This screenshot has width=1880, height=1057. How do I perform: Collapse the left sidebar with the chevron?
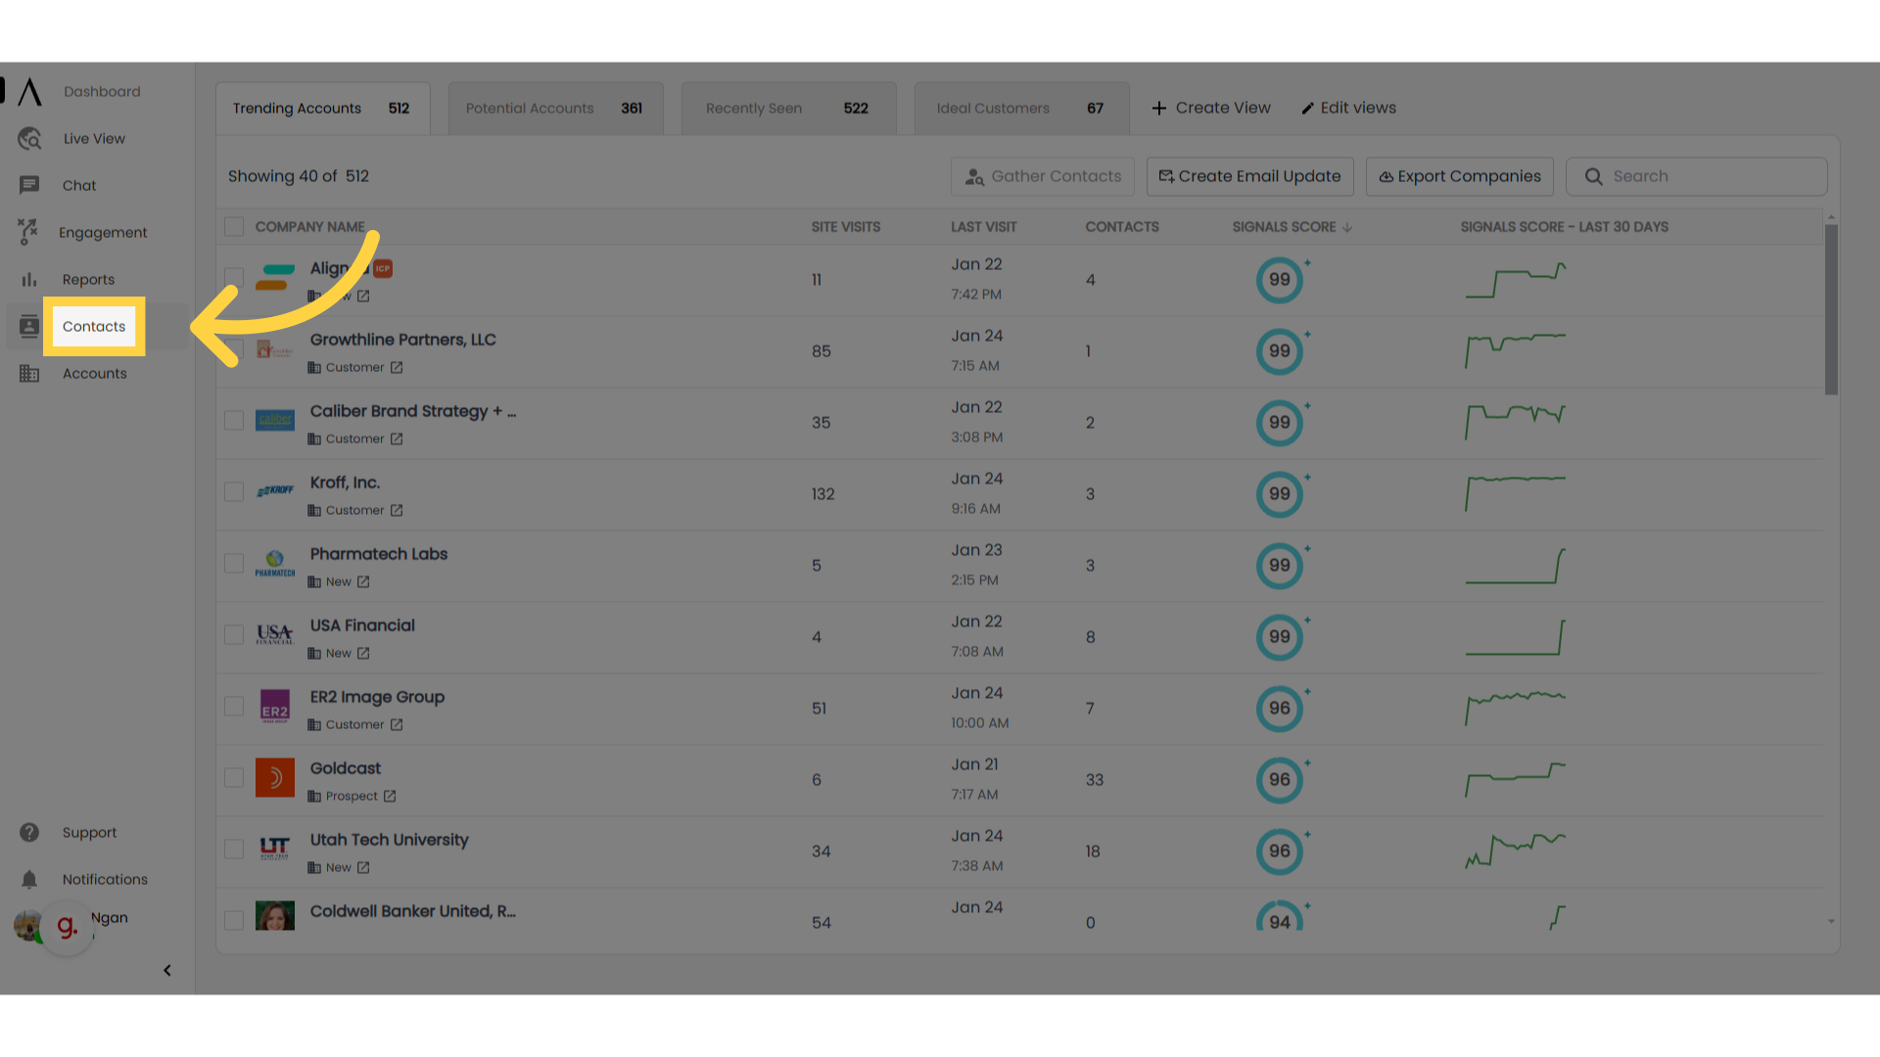[x=166, y=970]
